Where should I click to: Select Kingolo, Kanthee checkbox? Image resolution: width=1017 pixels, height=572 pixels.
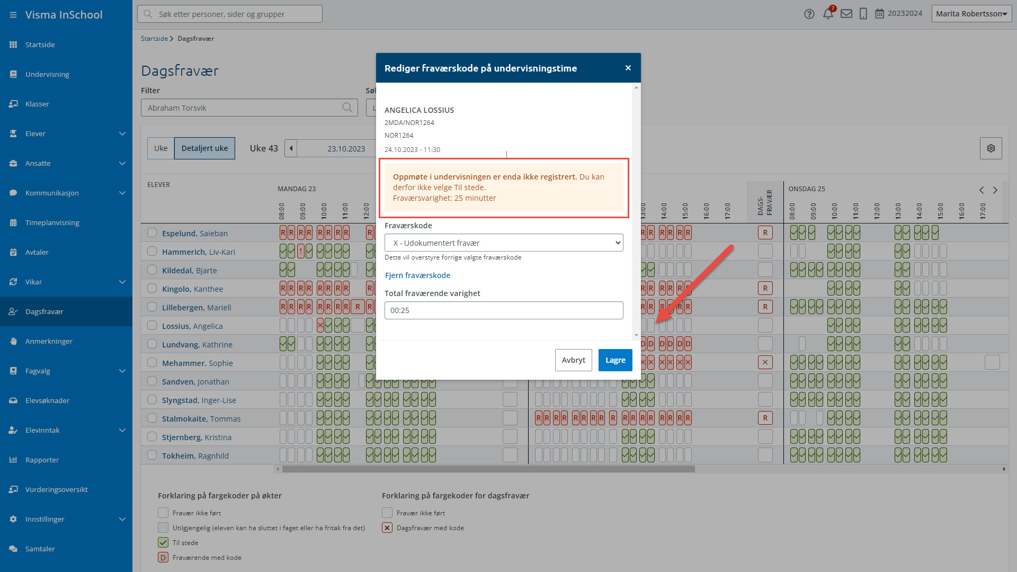(x=152, y=288)
